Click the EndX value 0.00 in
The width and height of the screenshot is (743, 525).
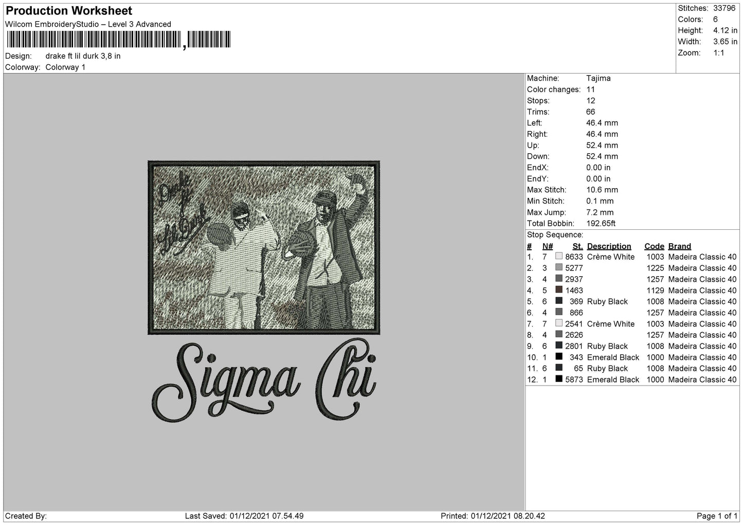point(599,168)
